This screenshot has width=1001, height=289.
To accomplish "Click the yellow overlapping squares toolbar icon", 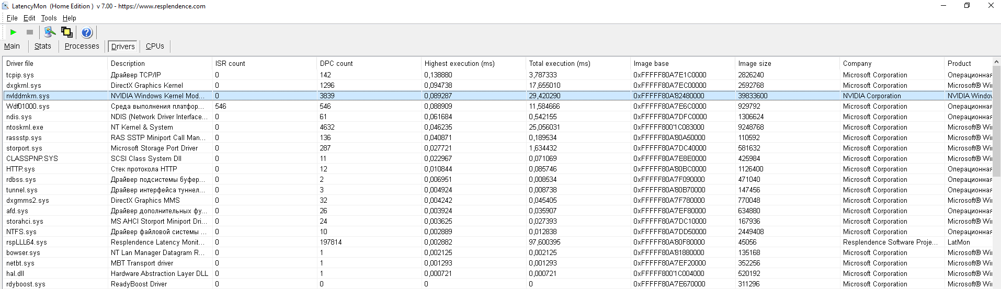I will point(67,32).
